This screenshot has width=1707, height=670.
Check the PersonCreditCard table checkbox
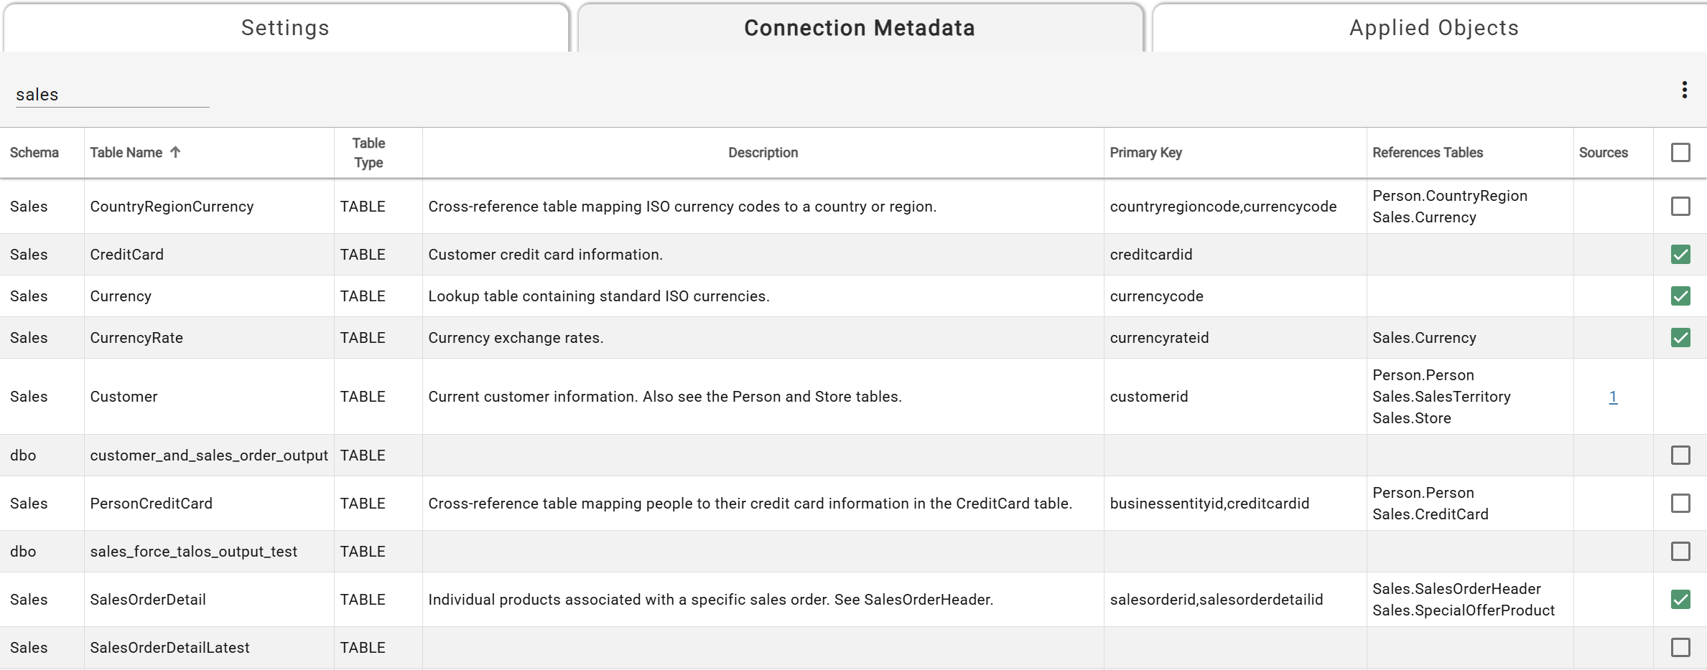tap(1680, 503)
